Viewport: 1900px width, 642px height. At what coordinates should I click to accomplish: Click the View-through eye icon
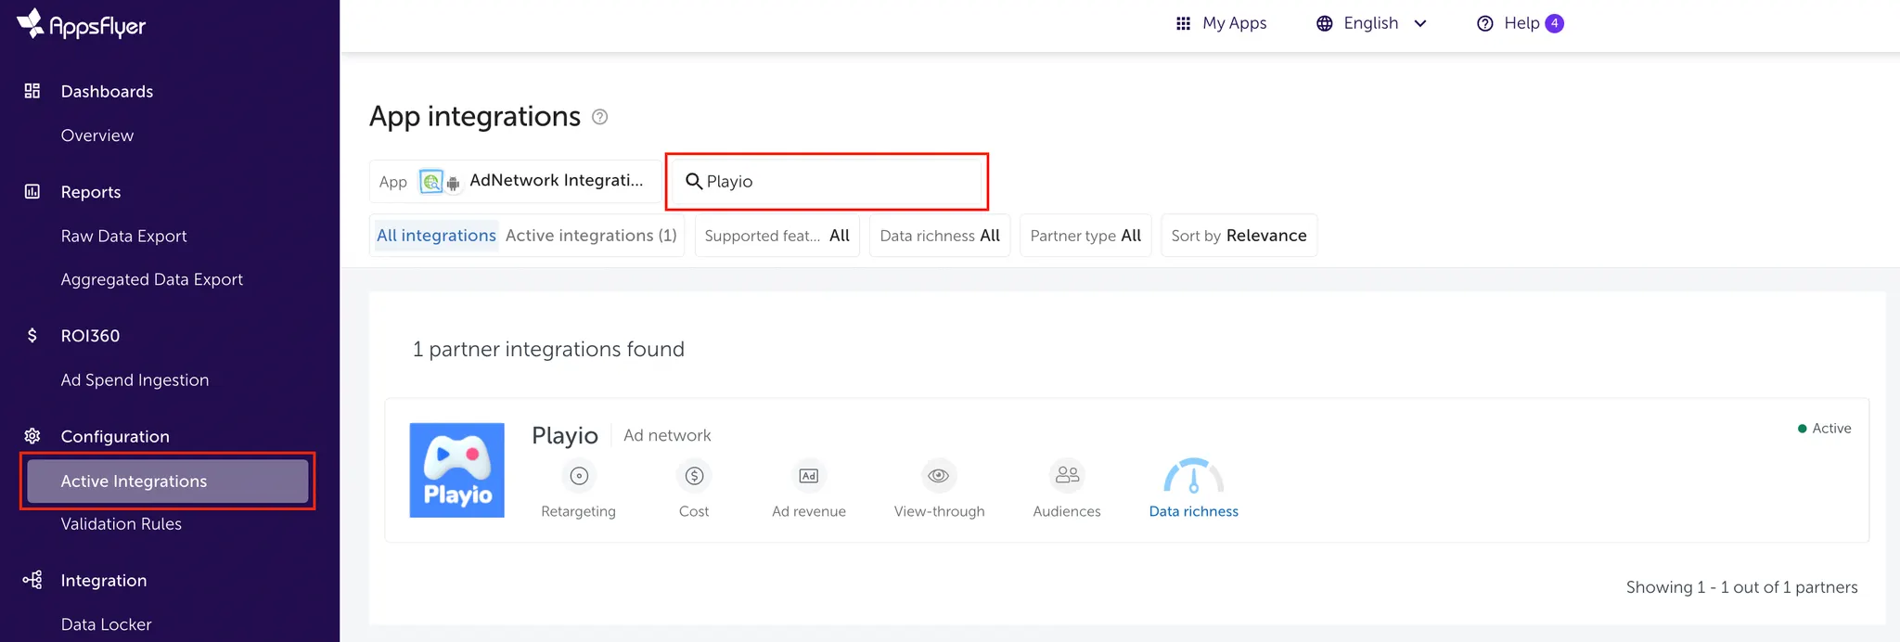click(x=939, y=476)
